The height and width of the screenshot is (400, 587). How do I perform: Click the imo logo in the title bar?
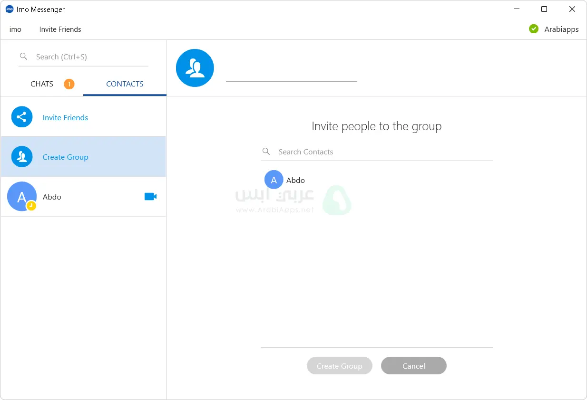10,10
